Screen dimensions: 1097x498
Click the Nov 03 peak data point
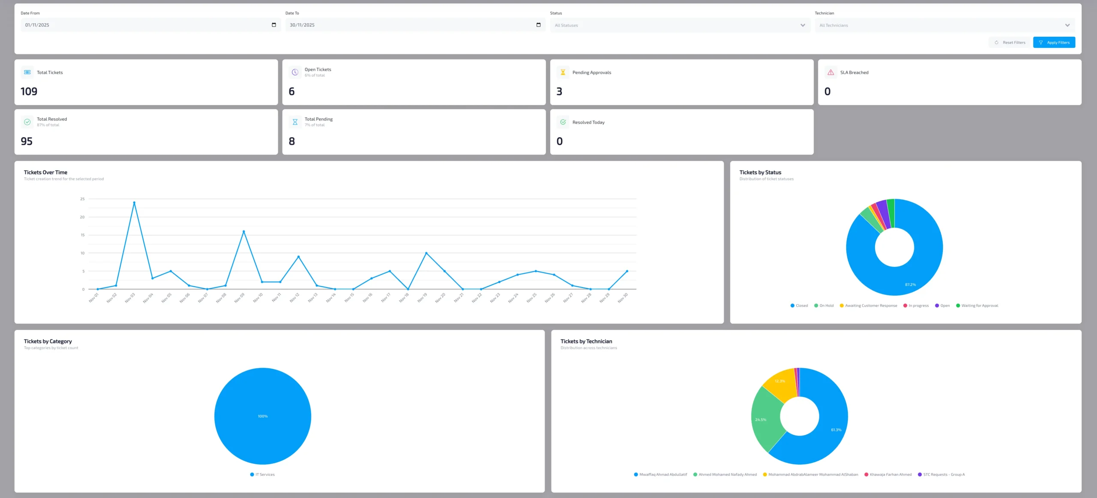[x=134, y=203]
